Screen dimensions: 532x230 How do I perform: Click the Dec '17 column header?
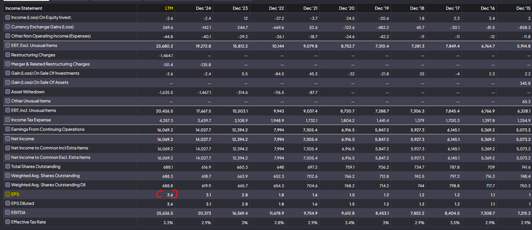453,8
